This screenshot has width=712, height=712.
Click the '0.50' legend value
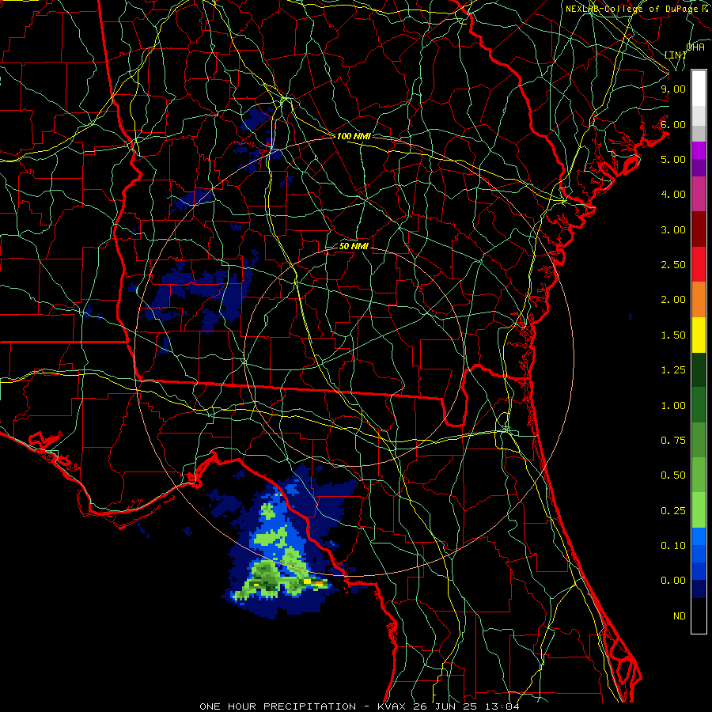click(673, 475)
